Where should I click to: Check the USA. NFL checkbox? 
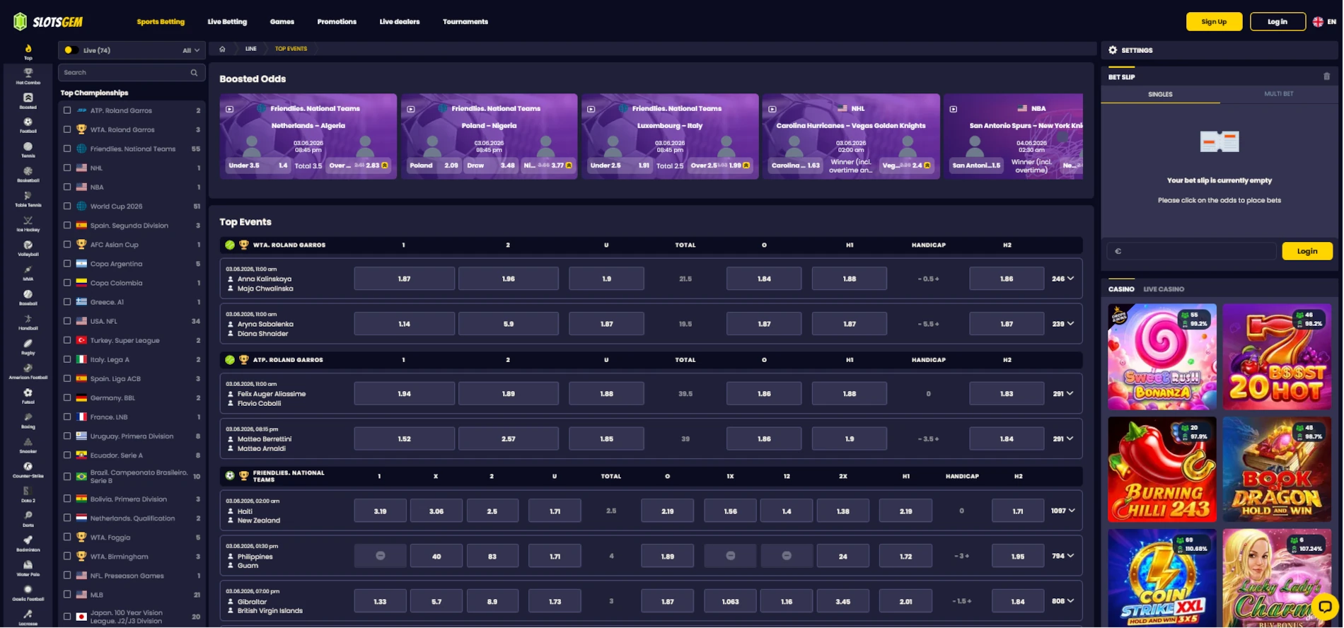click(x=67, y=321)
